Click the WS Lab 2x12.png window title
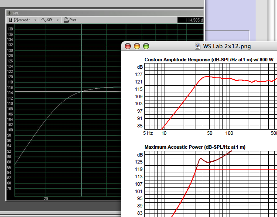277x217 pixels. point(227,47)
